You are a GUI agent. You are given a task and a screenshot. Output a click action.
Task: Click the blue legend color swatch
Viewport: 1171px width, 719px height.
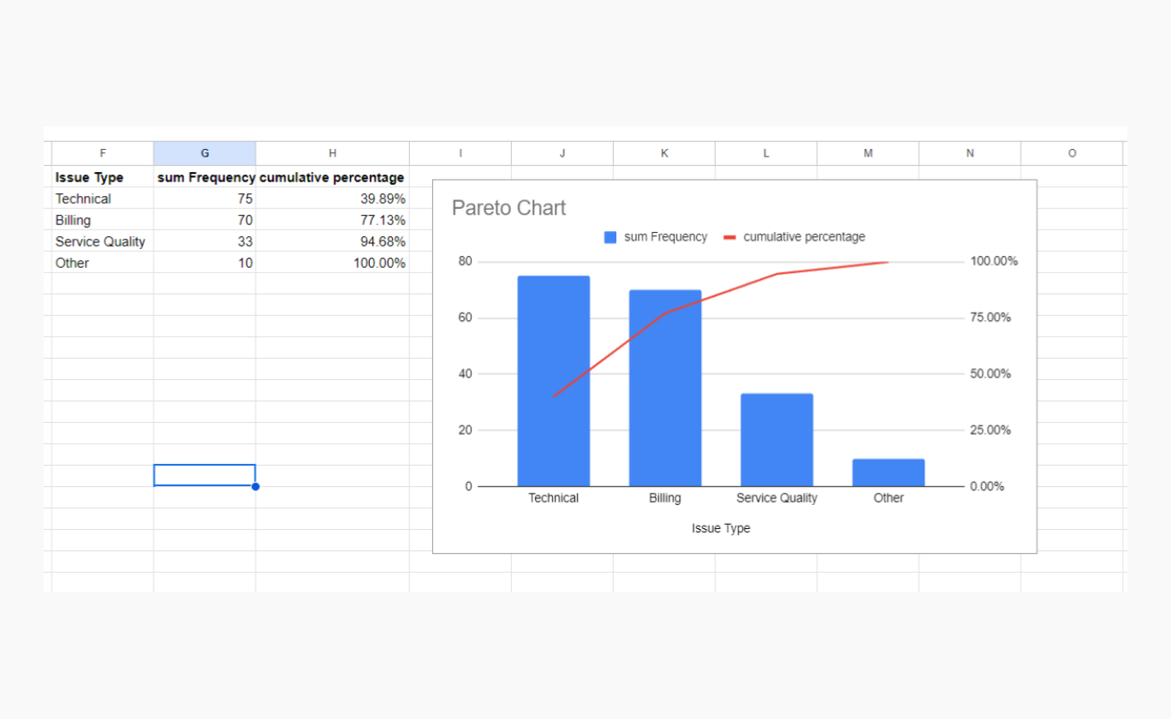tap(609, 236)
